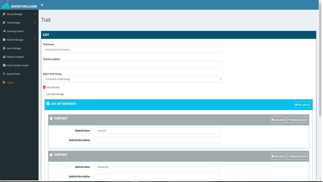Click the AdventureLearn logo icon
The width and height of the screenshot is (323, 182).
(x=5, y=5)
